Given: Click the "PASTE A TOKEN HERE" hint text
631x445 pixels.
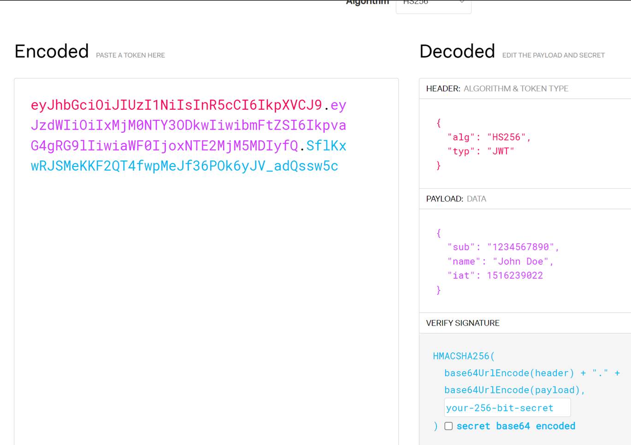Looking at the screenshot, I should [x=130, y=55].
